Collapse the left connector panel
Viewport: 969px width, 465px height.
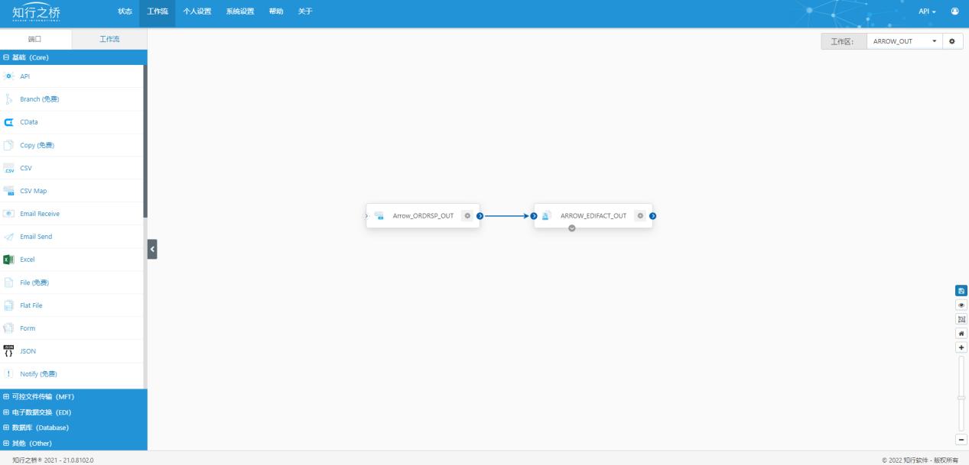[x=151, y=250]
